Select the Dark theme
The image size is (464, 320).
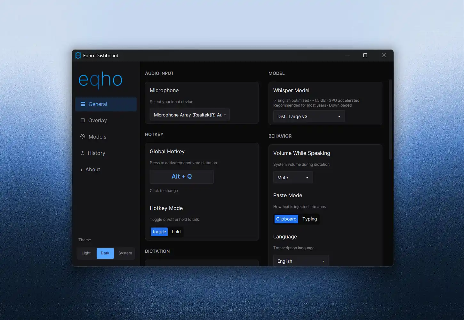(x=105, y=253)
